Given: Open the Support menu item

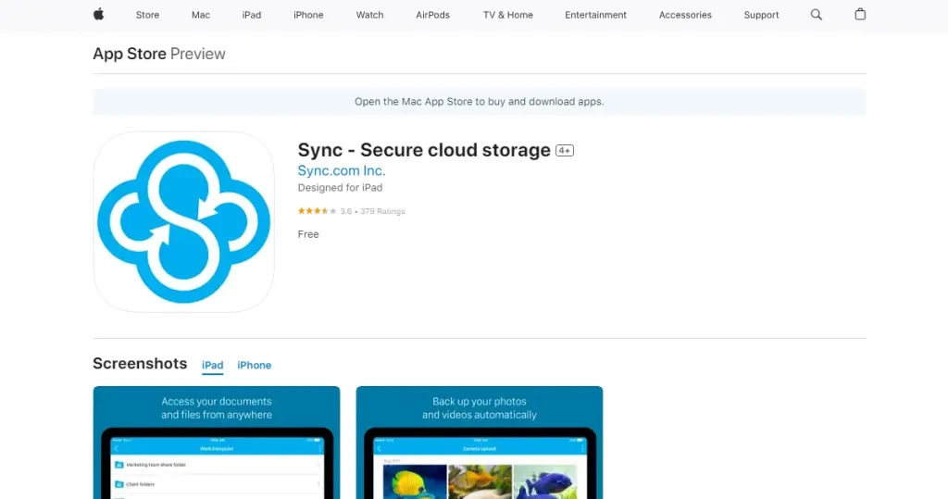Looking at the screenshot, I should [761, 15].
